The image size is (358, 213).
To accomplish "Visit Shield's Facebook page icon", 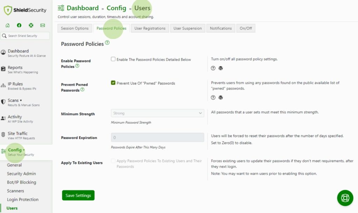I will pos(19,25).
